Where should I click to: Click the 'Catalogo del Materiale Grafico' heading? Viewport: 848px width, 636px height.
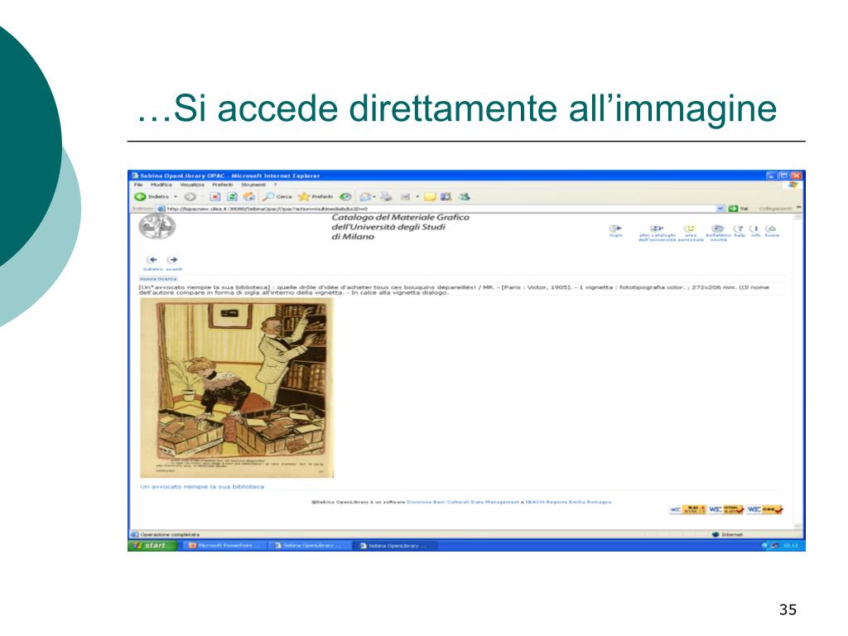[400, 218]
